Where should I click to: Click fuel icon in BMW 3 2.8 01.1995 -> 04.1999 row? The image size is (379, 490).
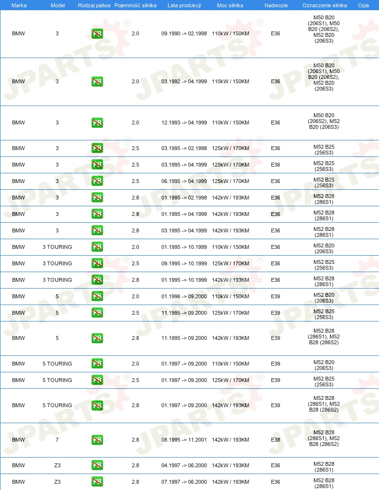tap(97, 214)
